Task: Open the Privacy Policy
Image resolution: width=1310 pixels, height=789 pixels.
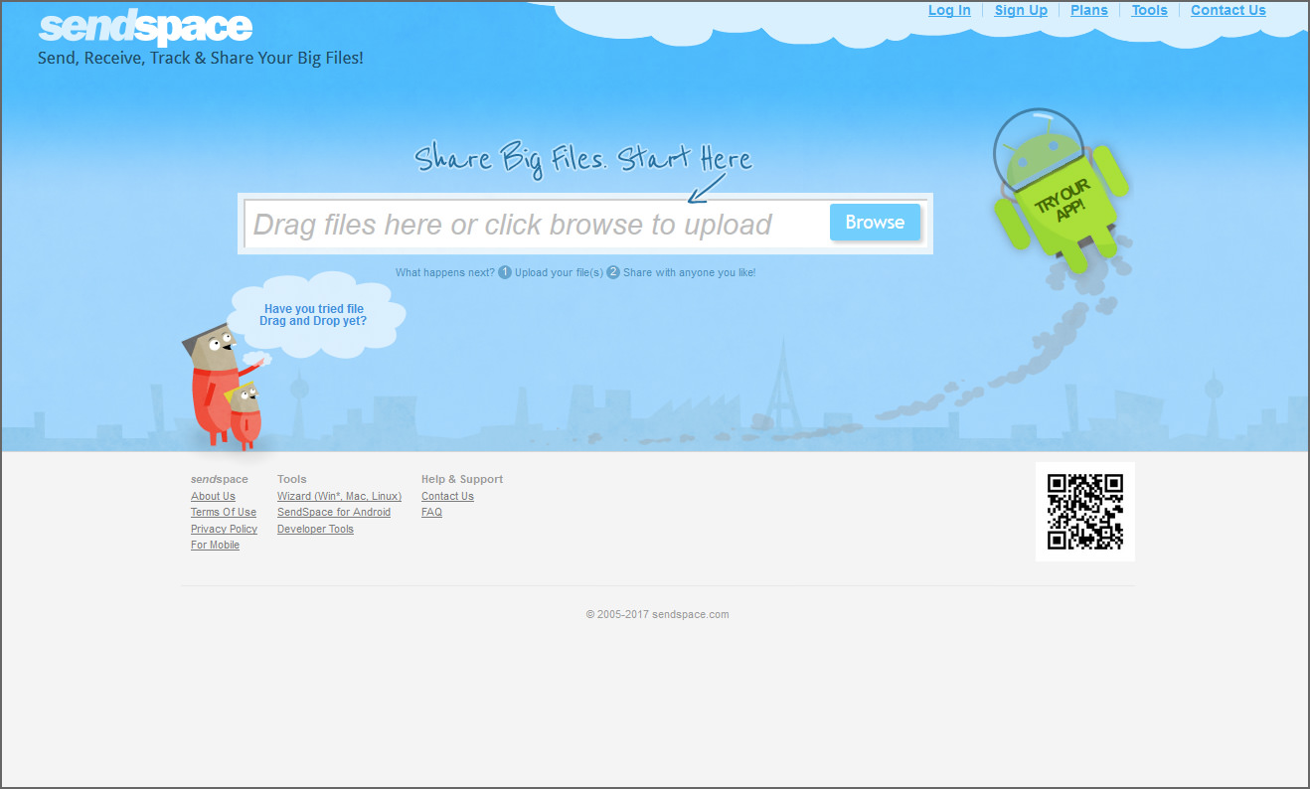Action: click(224, 529)
